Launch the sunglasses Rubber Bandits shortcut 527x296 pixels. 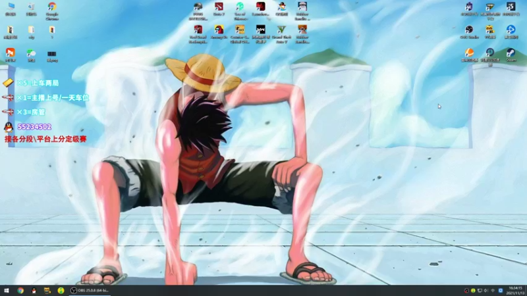pos(302,34)
